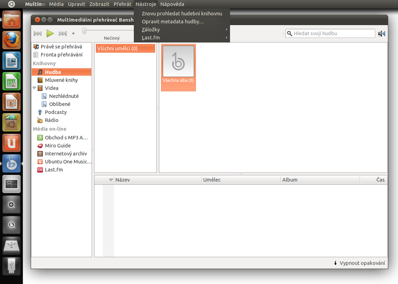Open the Zobrazit menu
This screenshot has height=284, width=398.
tap(99, 4)
